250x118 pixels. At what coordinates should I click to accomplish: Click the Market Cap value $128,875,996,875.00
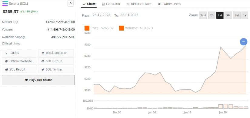tap(60, 22)
